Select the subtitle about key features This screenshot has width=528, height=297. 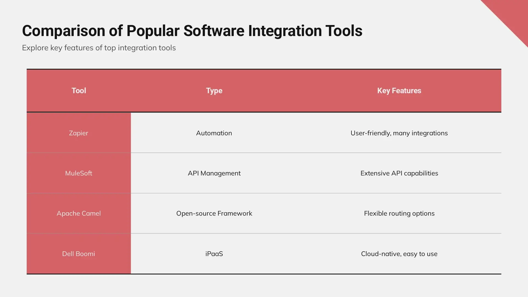coord(99,48)
